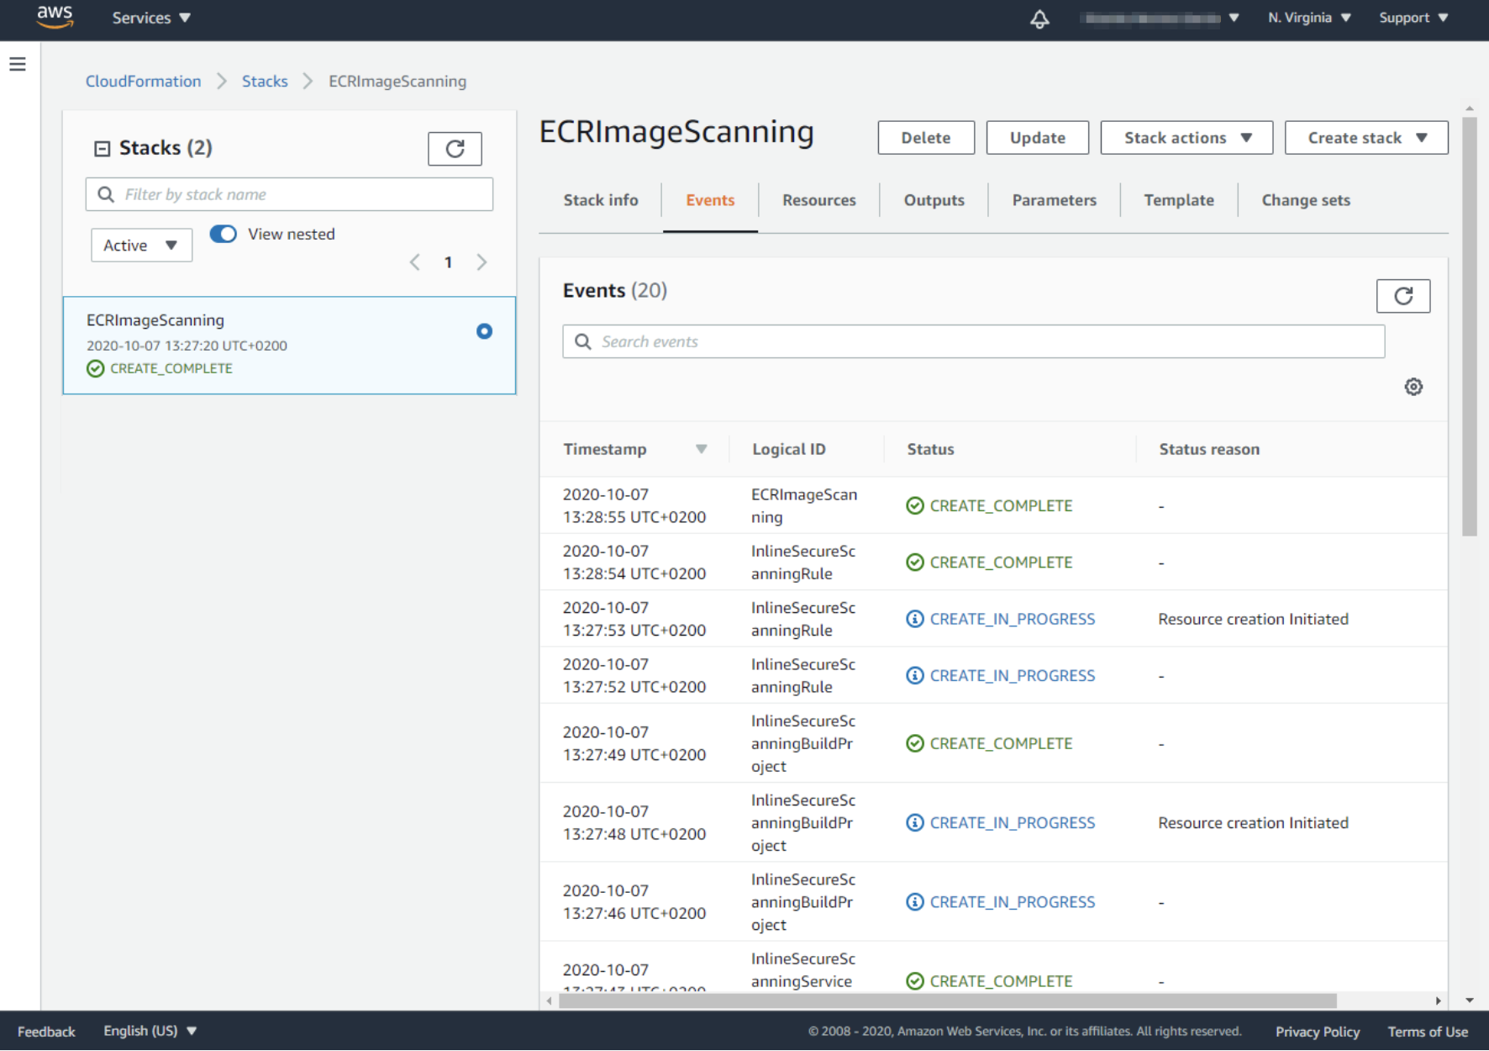Click the page number 1
This screenshot has height=1051, width=1489.
tap(448, 262)
